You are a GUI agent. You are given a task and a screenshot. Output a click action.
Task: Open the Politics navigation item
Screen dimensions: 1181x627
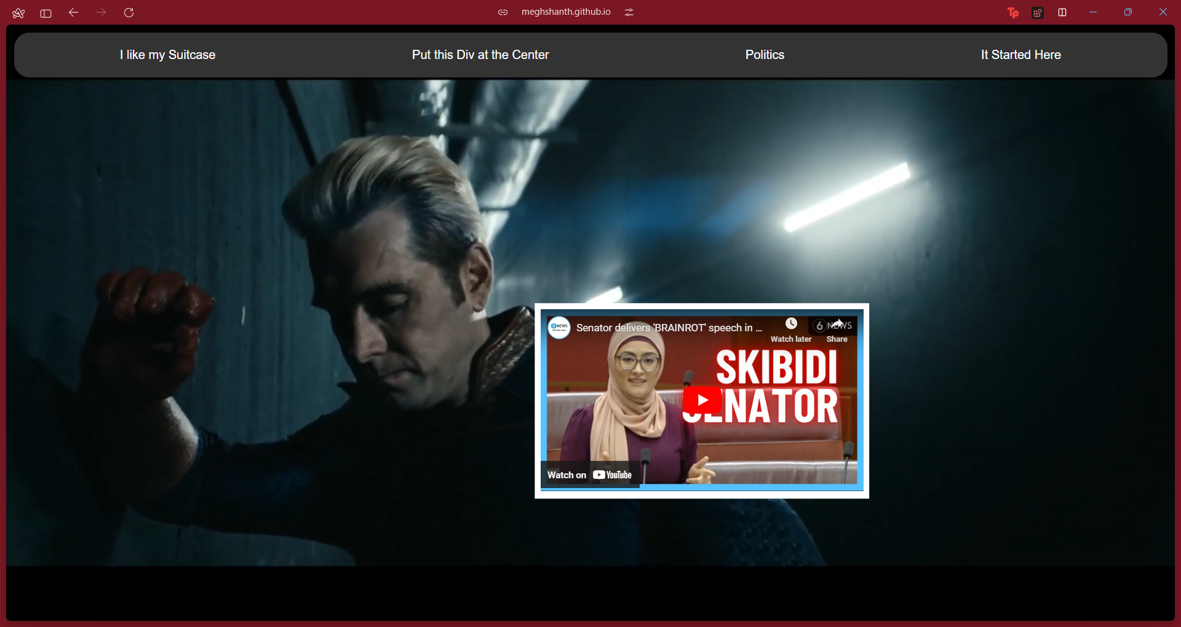[x=765, y=55]
